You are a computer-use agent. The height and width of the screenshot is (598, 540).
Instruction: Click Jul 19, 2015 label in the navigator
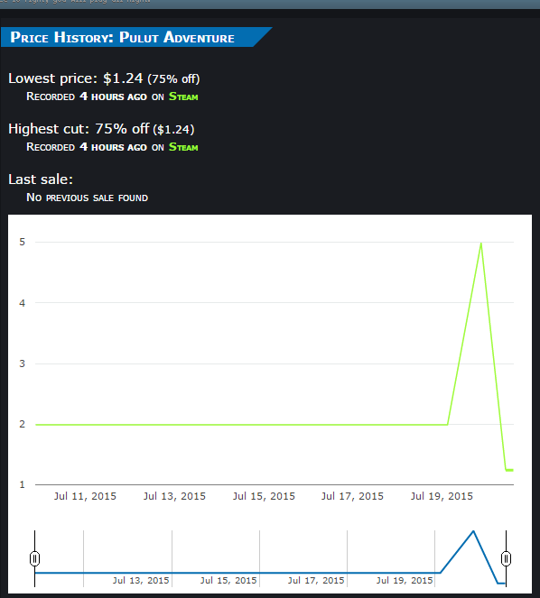tap(405, 581)
